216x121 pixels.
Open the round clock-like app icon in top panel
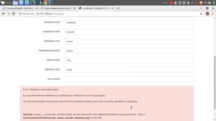click(x=33, y=3)
